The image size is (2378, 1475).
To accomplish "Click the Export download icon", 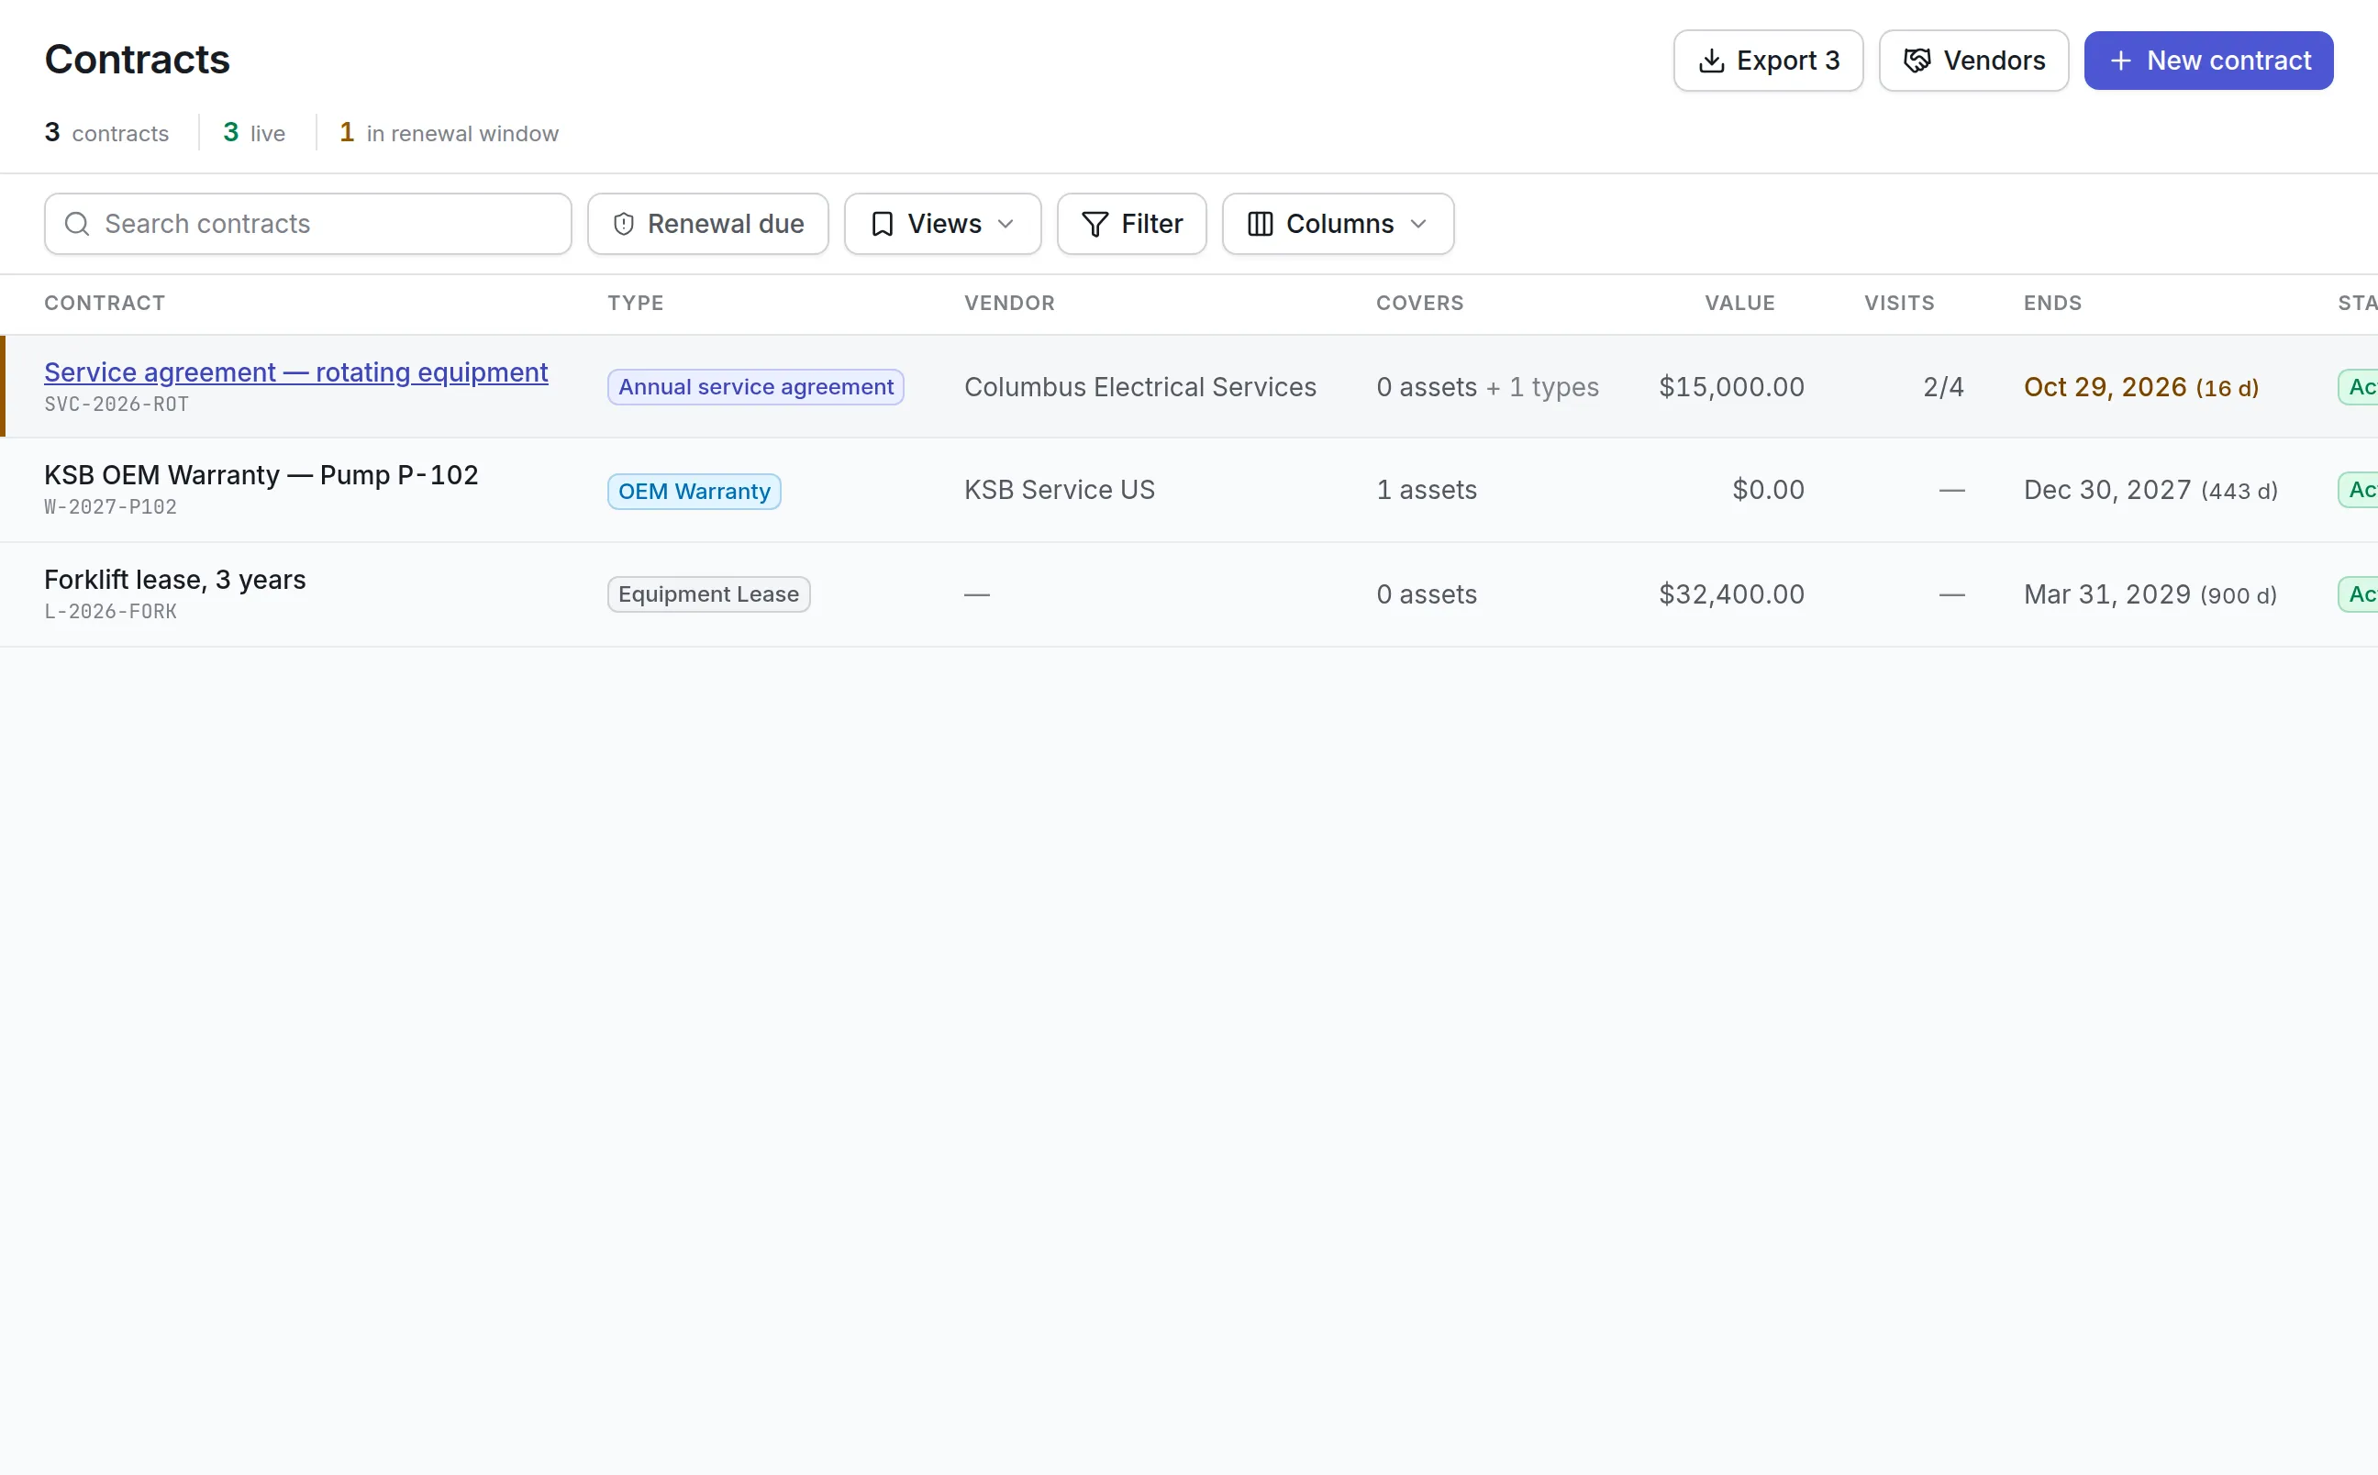I will [1711, 61].
